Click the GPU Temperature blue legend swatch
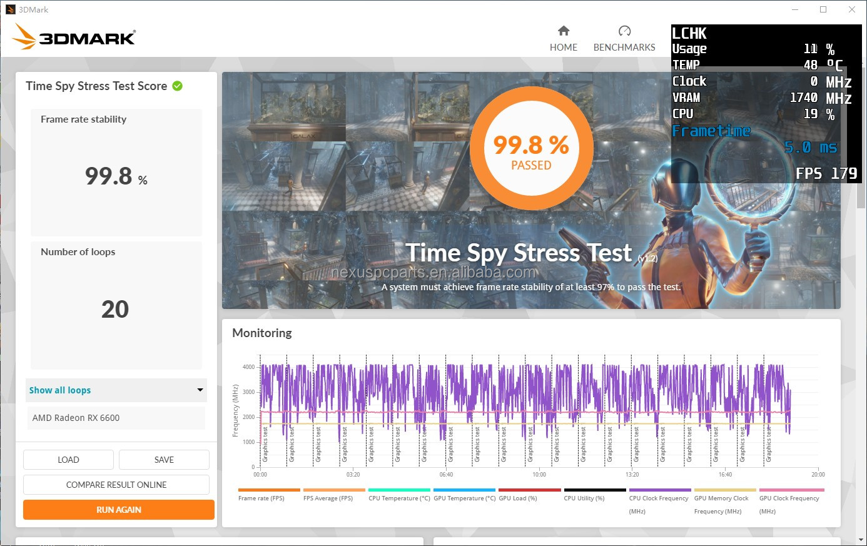This screenshot has width=867, height=546. click(464, 490)
